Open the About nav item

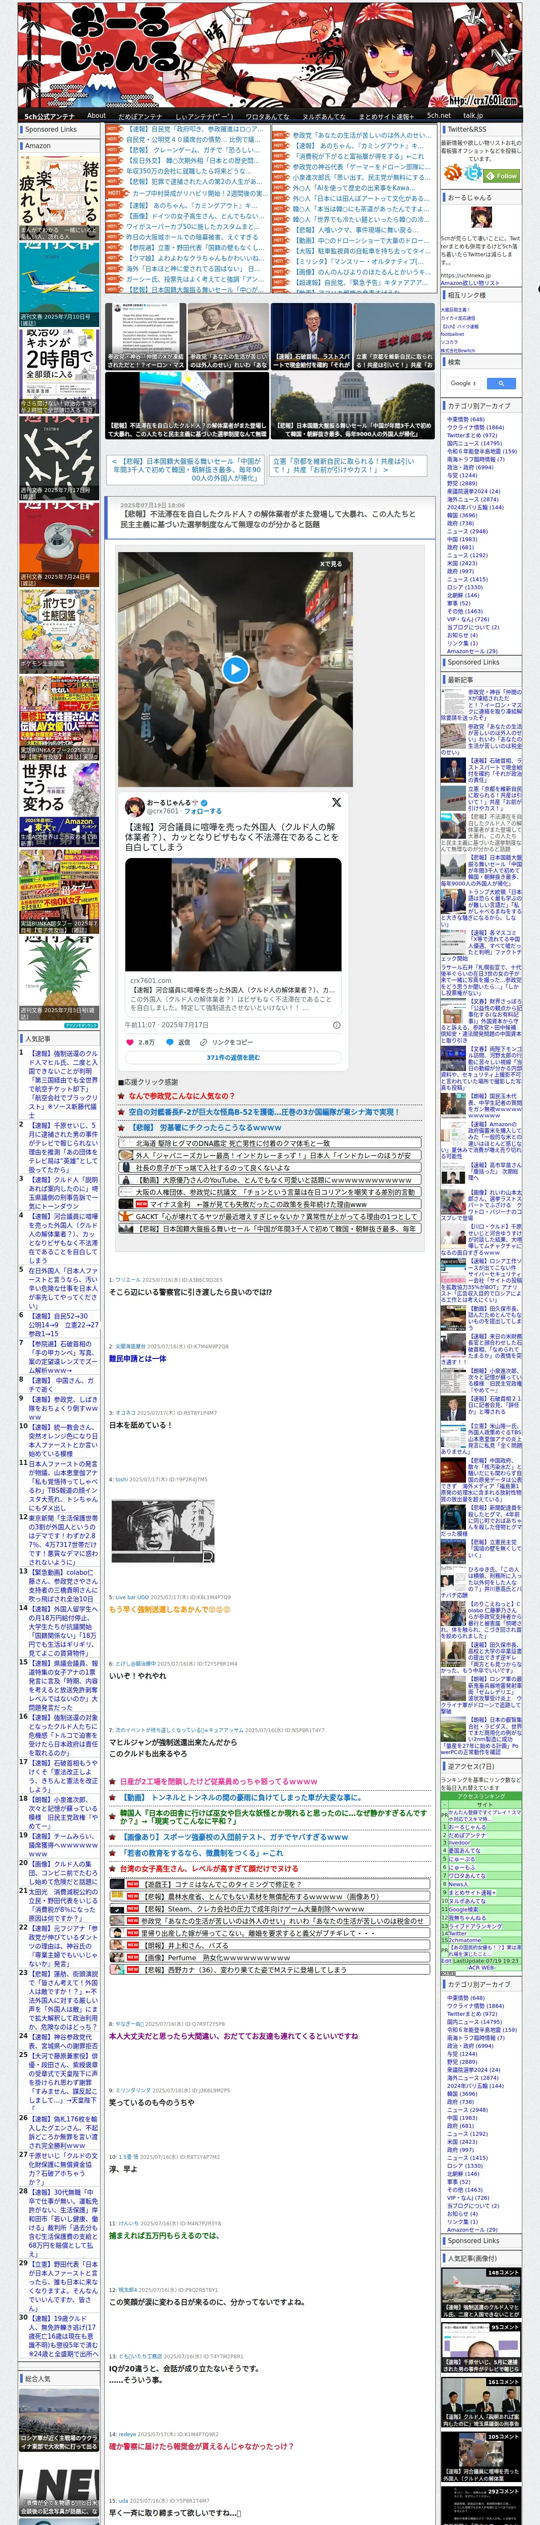[x=96, y=116]
